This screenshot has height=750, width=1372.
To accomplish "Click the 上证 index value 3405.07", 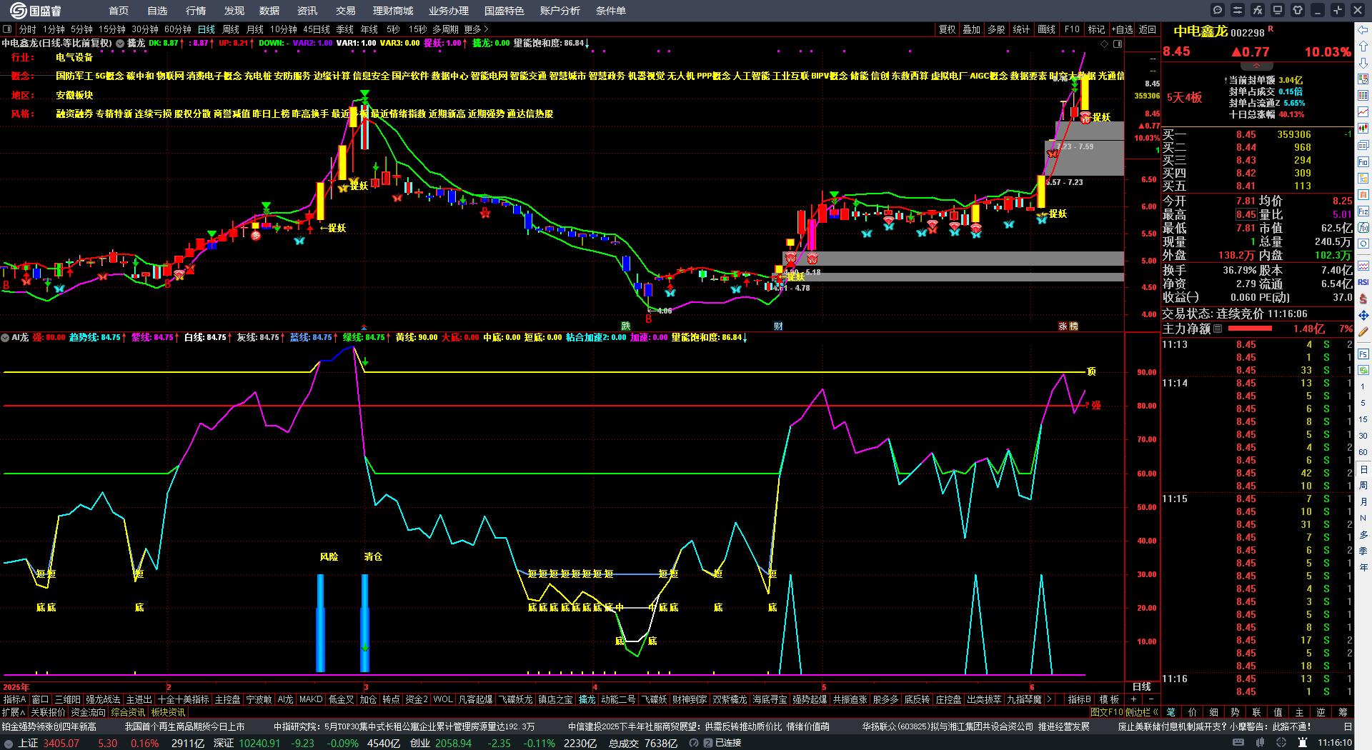I will click(x=61, y=743).
